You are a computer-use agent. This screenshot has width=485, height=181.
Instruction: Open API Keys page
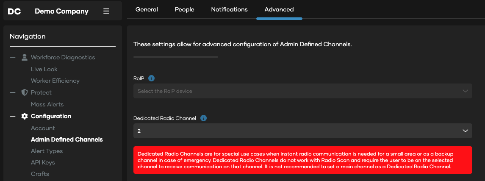43,162
